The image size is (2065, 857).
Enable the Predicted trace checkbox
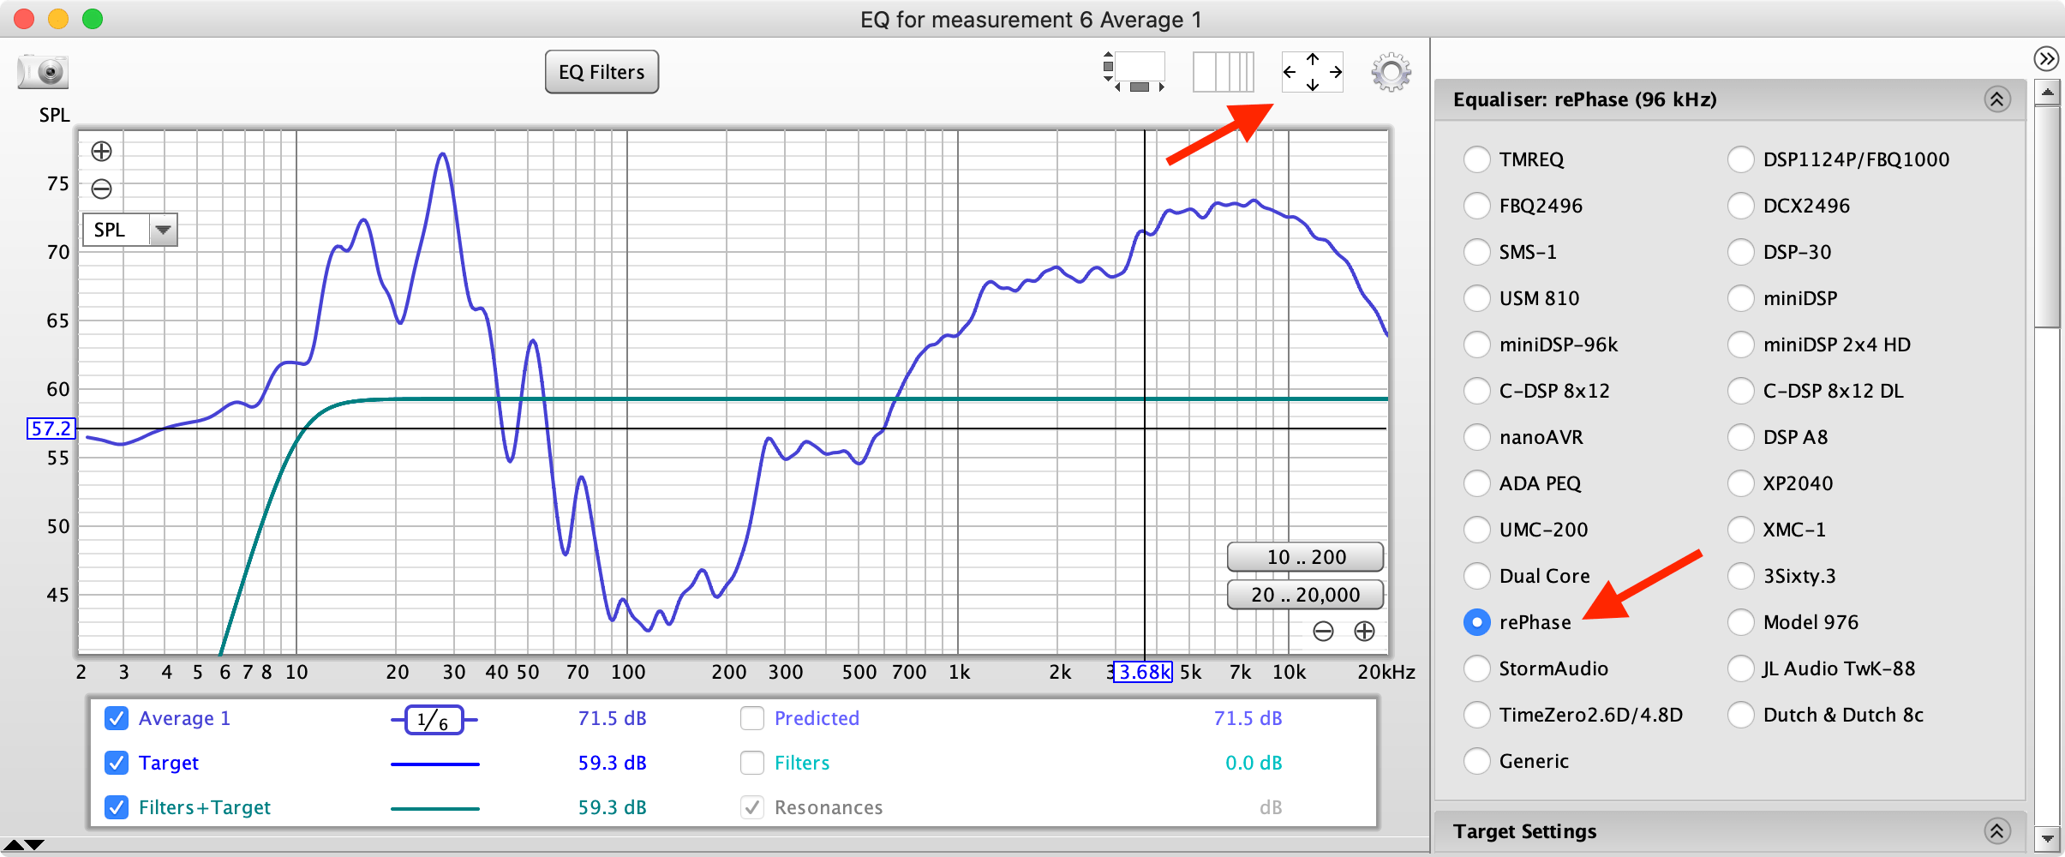[x=752, y=718]
